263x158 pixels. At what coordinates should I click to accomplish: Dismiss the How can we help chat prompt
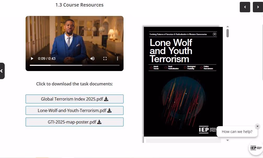pos(258,126)
